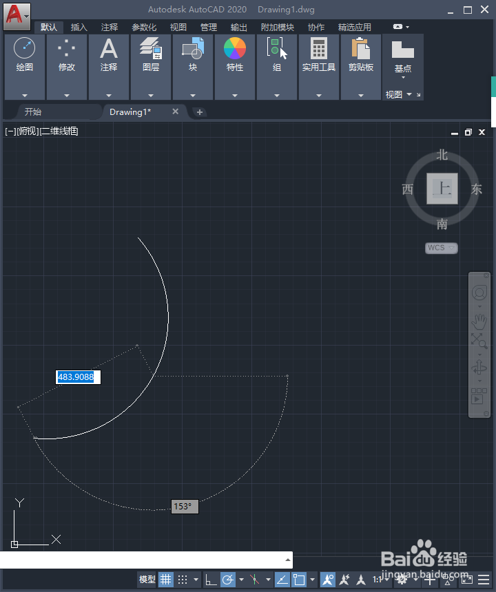Open the 剪贴板 (Clipboard) ribbon panel

361,67
